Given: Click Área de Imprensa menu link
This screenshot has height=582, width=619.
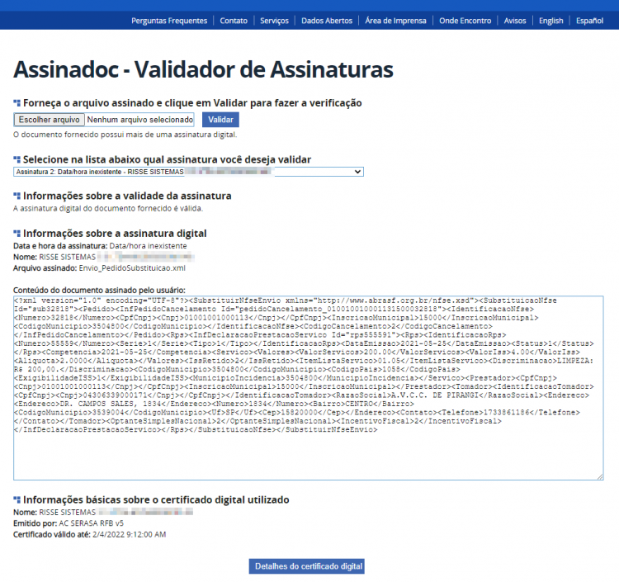Looking at the screenshot, I should coord(395,21).
